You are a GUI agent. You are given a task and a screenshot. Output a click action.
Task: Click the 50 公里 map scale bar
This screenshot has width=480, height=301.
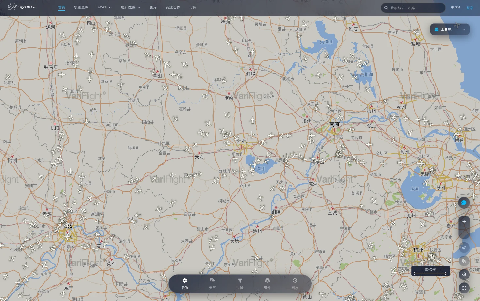[430, 271]
